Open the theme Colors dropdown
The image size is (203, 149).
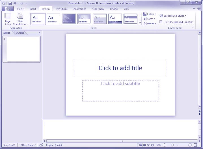[x=150, y=14]
